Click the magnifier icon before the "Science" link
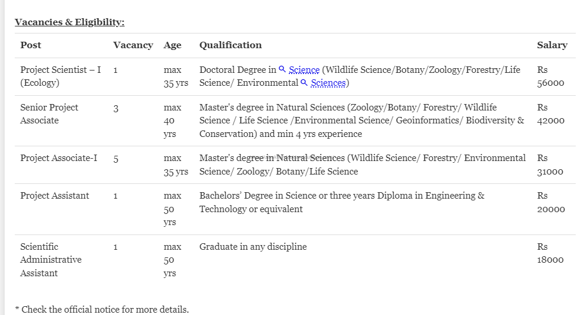Viewport: 584px width, 315px height. [282, 69]
